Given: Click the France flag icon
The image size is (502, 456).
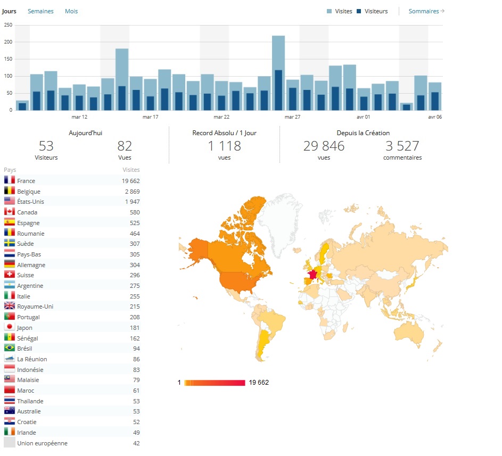Looking at the screenshot, I should [x=10, y=181].
